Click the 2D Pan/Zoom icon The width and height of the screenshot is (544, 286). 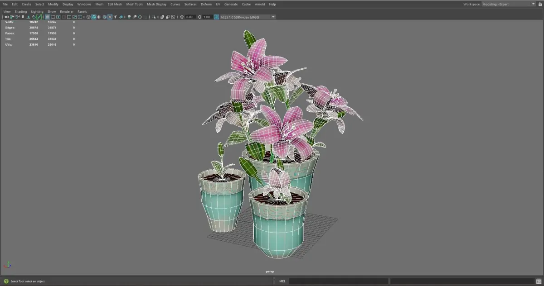(x=34, y=17)
